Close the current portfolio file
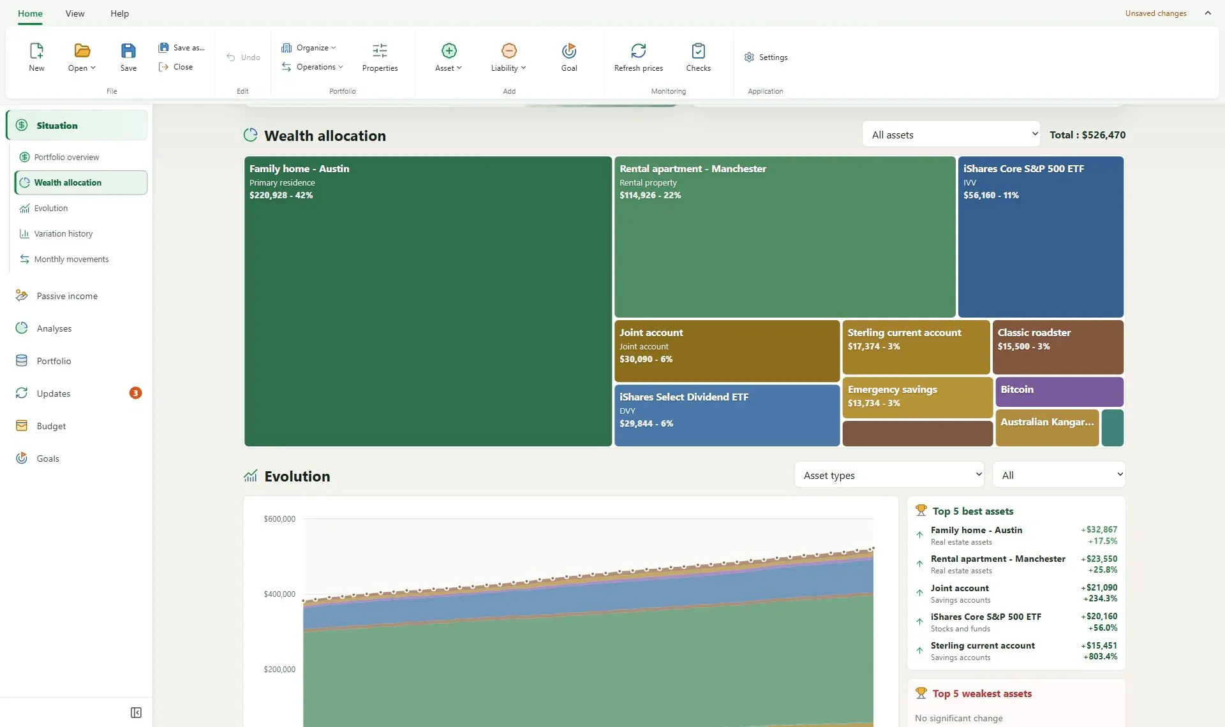This screenshot has width=1225, height=727. (176, 67)
